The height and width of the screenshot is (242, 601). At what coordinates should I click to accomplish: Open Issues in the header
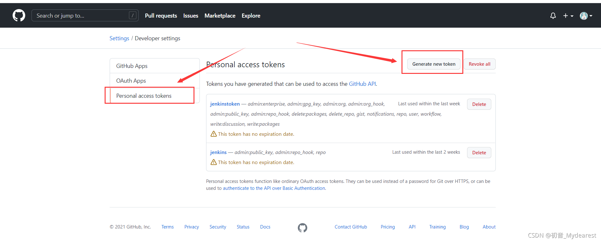[191, 16]
